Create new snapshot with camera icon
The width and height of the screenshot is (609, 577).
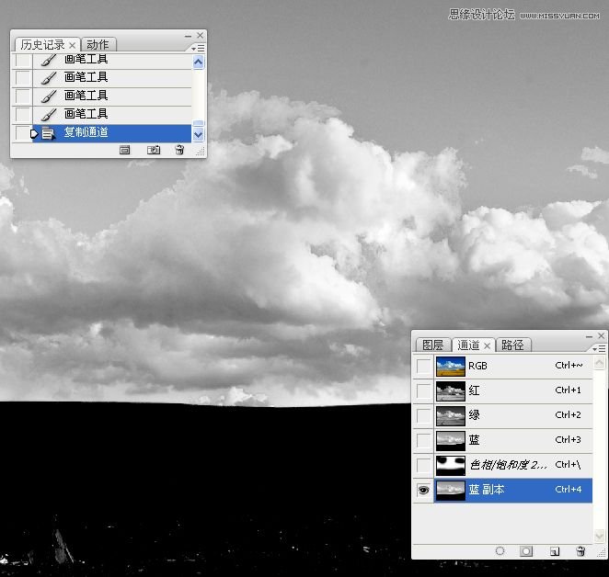click(154, 150)
